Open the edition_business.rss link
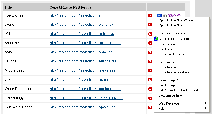Viewport: 212px width, 114px height. pos(85,89)
